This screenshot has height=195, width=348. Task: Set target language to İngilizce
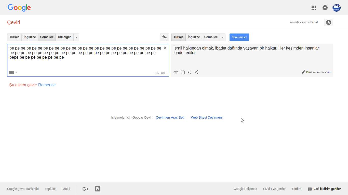[x=194, y=37]
